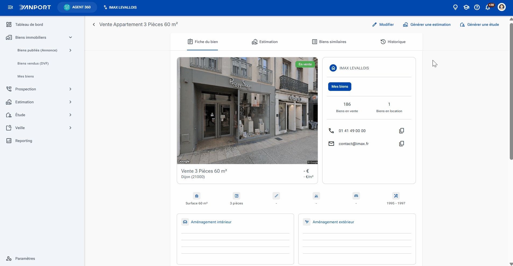Expand Biens publiés (Annonce) chevron
The height and width of the screenshot is (266, 513).
pyautogui.click(x=70, y=50)
